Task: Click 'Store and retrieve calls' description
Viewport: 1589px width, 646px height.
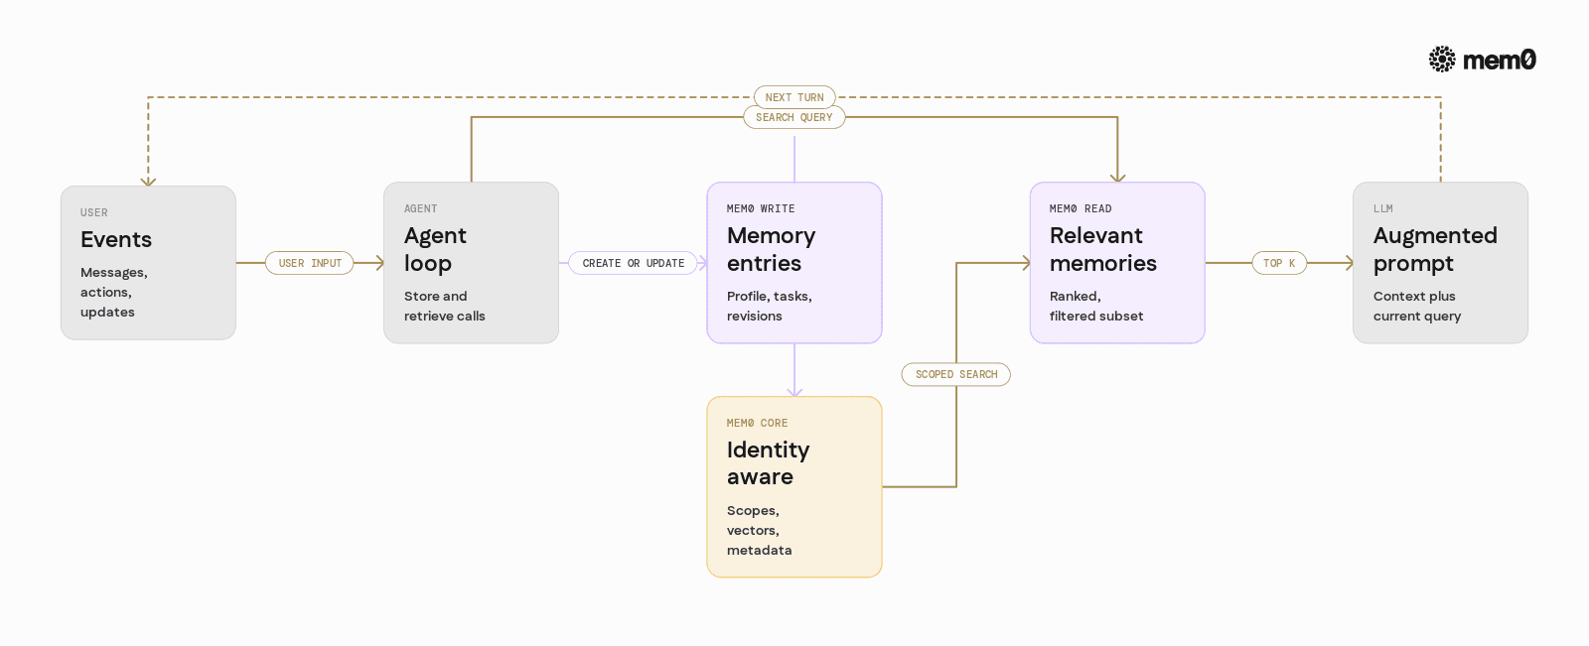Action: click(445, 306)
